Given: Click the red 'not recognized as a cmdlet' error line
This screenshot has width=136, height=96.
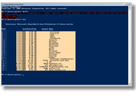Looking at the screenshot, I should [64, 13].
